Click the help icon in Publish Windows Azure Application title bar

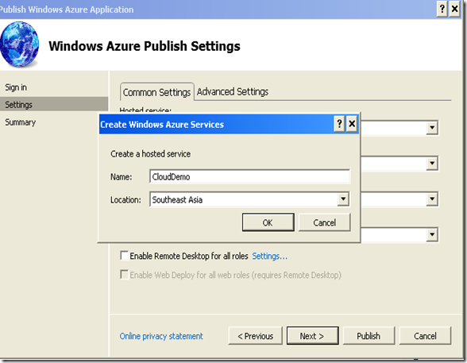(x=442, y=9)
